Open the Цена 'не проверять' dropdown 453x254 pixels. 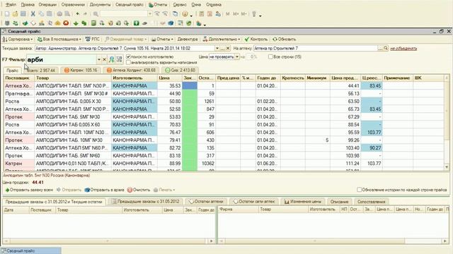tap(237, 56)
